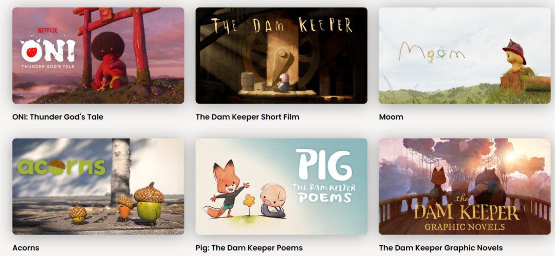This screenshot has height=256, width=555.
Task: Click the Netflix logo on the ONI card
Action: click(47, 30)
